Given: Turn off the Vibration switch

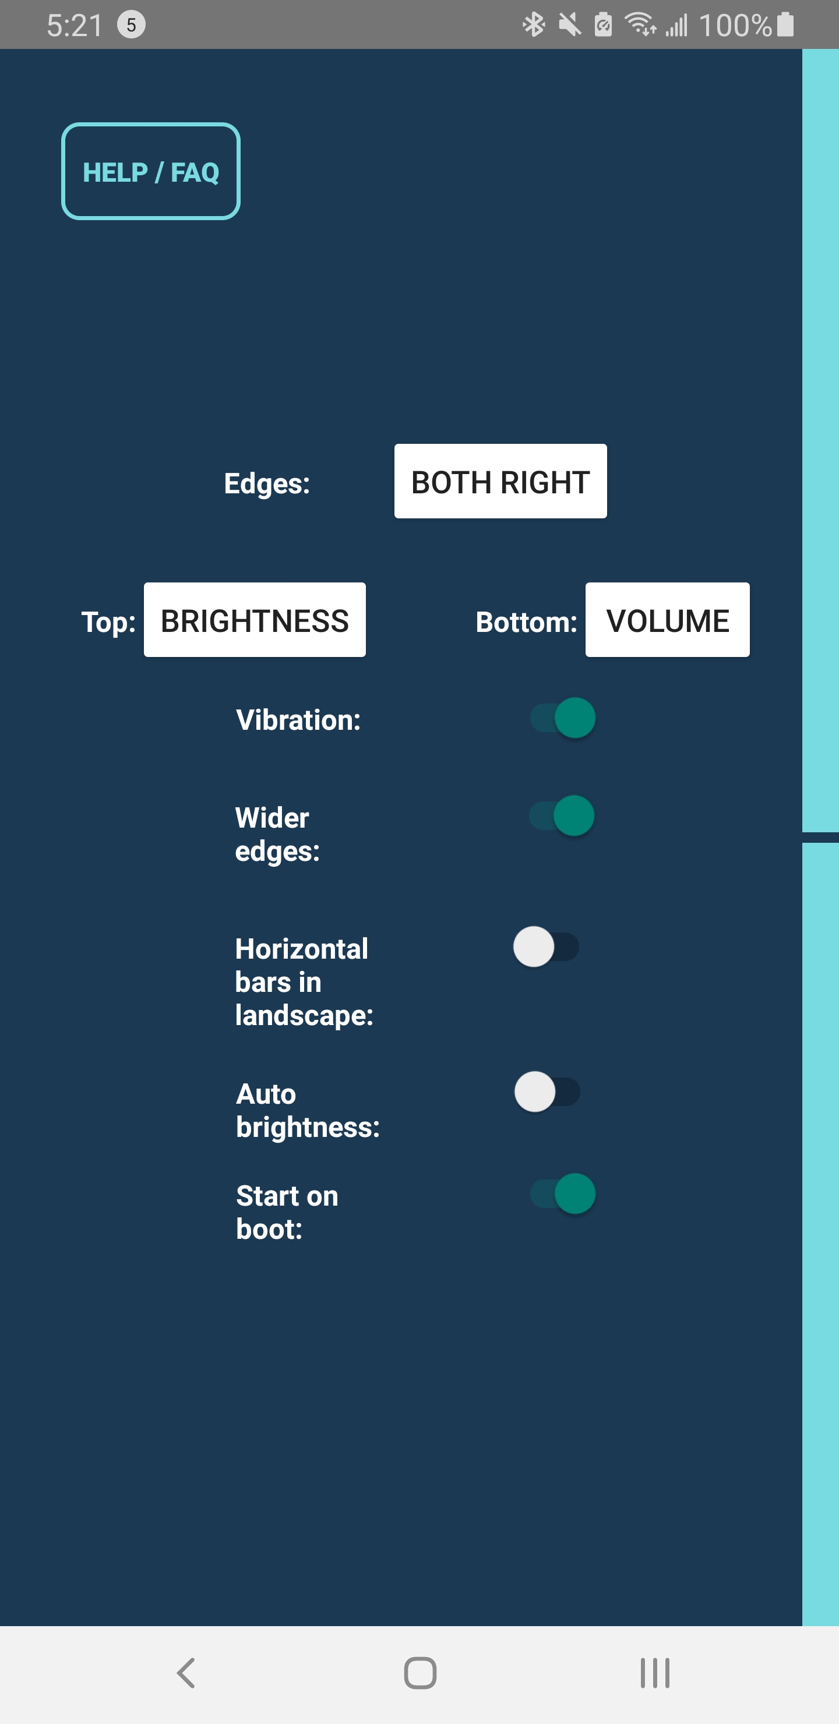Looking at the screenshot, I should [x=563, y=718].
